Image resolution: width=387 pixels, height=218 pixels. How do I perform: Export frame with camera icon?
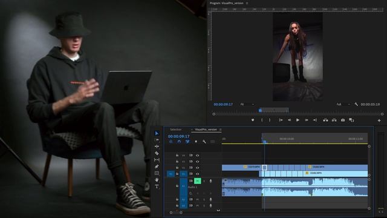coord(343,120)
